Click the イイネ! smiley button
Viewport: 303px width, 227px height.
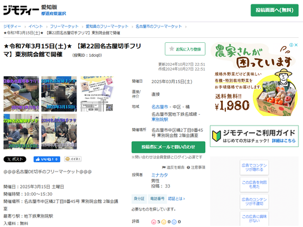tap(73, 159)
